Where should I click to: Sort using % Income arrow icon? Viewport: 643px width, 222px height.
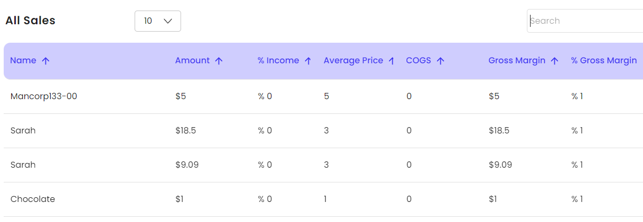click(308, 61)
